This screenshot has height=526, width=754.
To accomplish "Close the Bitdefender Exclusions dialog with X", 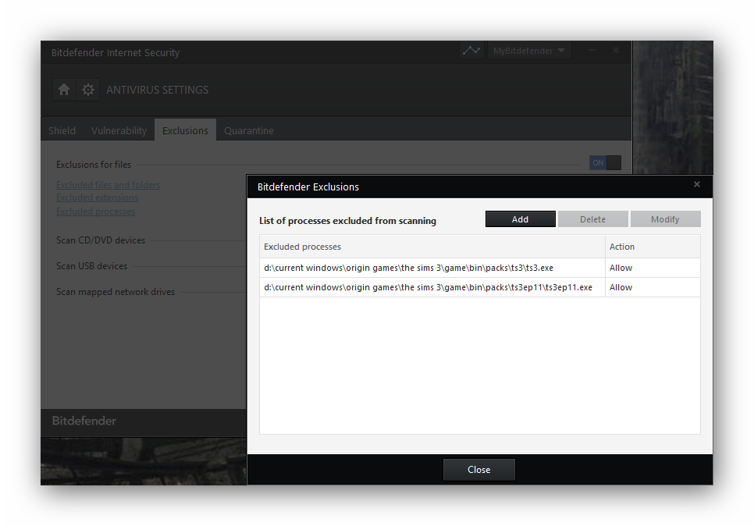I will pyautogui.click(x=697, y=184).
